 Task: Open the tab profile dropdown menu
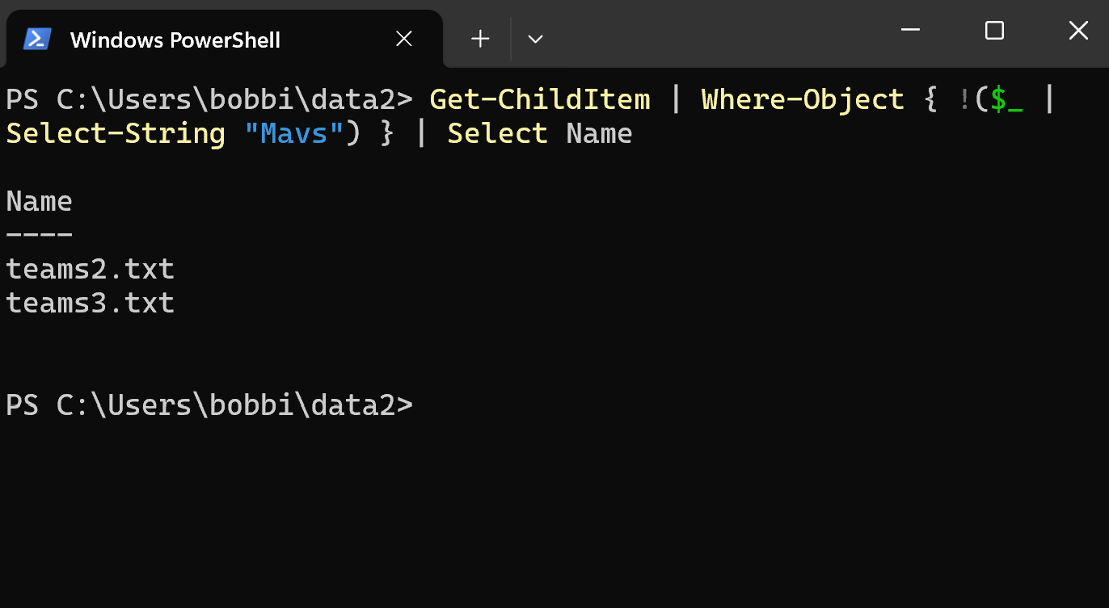point(535,38)
